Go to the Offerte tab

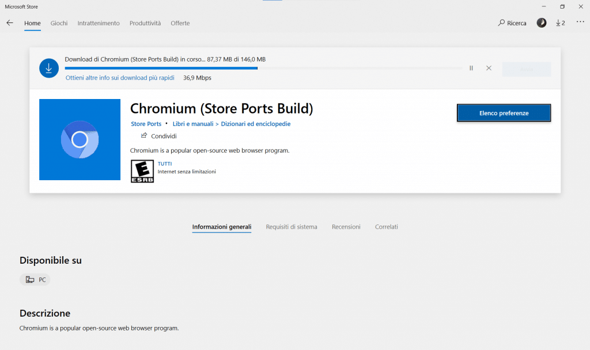point(180,23)
